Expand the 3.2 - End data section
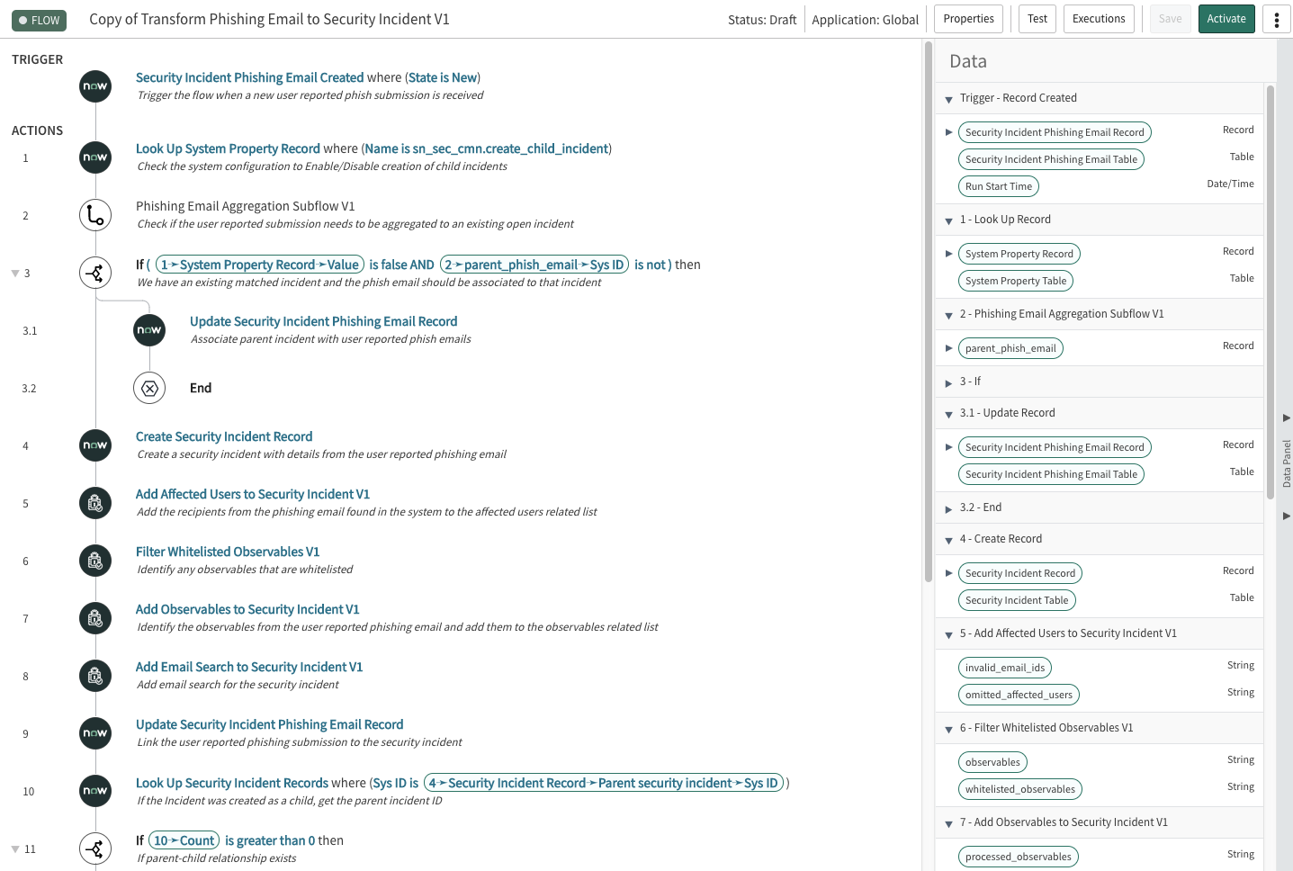This screenshot has height=871, width=1293. pyautogui.click(x=948, y=508)
